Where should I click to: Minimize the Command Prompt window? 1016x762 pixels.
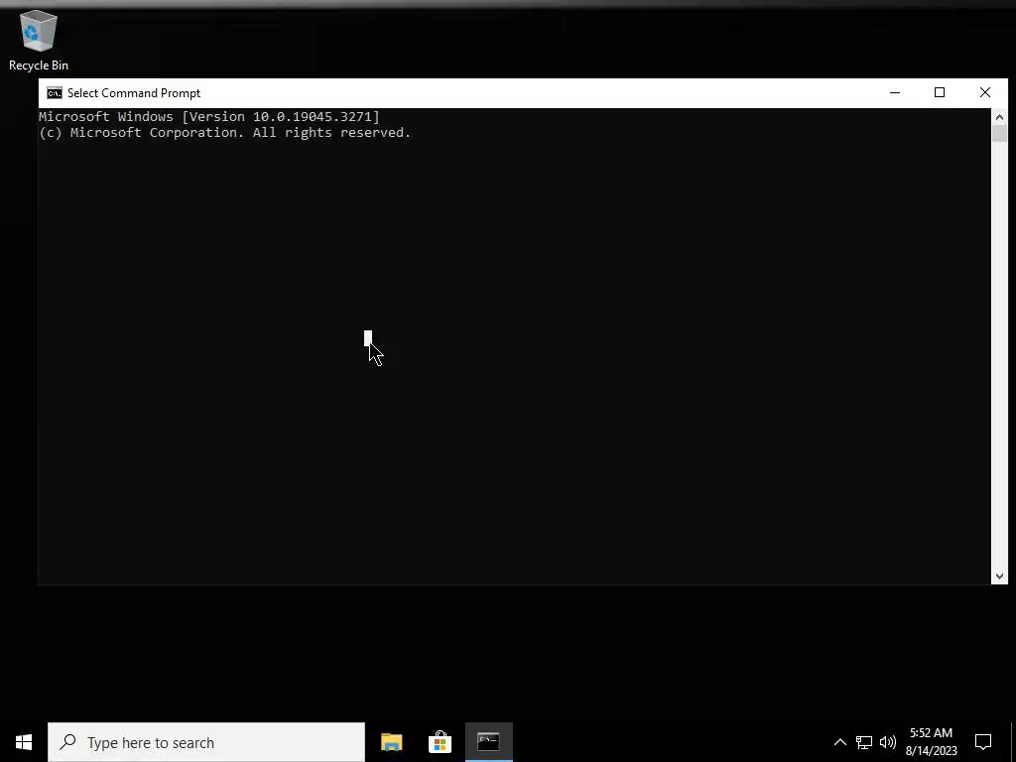point(895,92)
